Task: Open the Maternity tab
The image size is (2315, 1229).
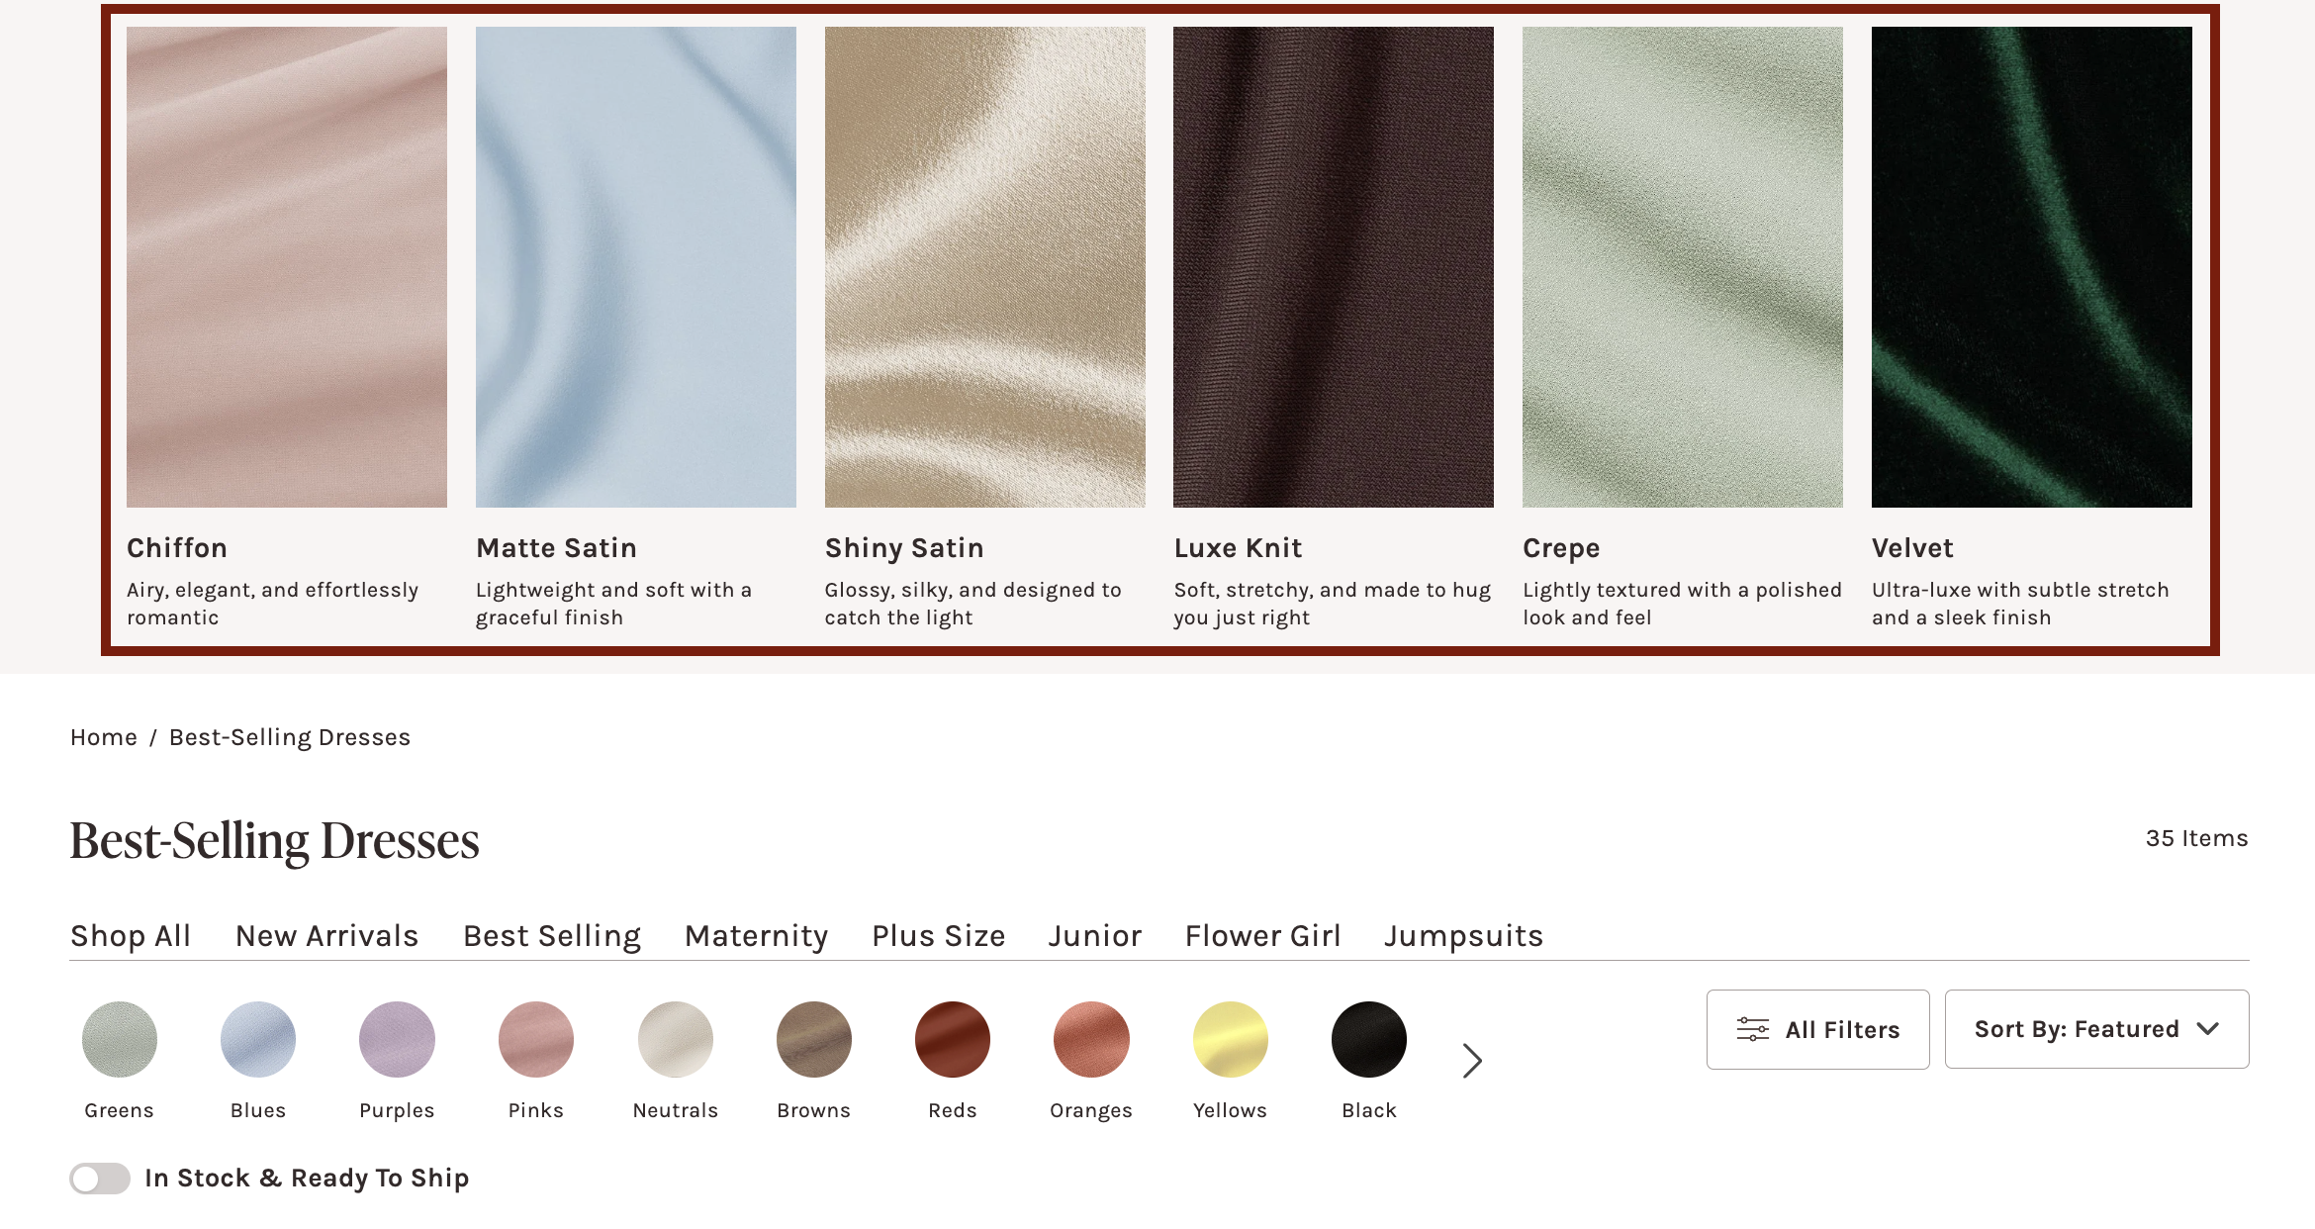Action: pos(757,935)
